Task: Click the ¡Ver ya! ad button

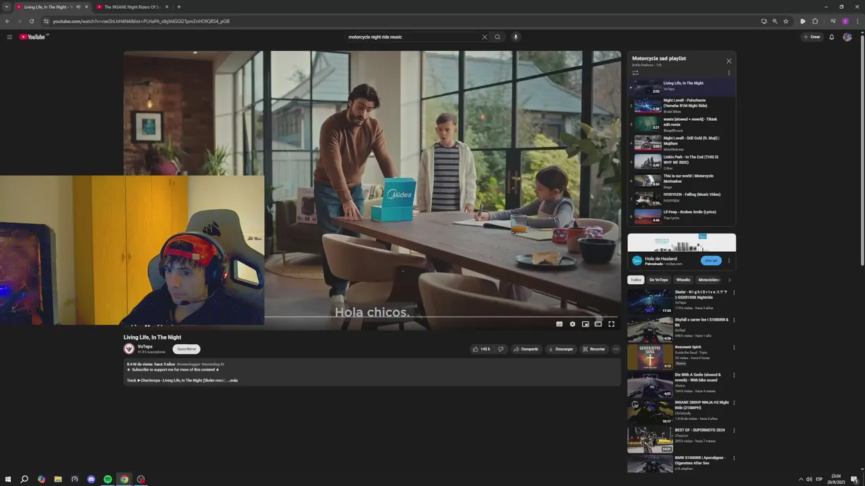Action: (x=711, y=261)
